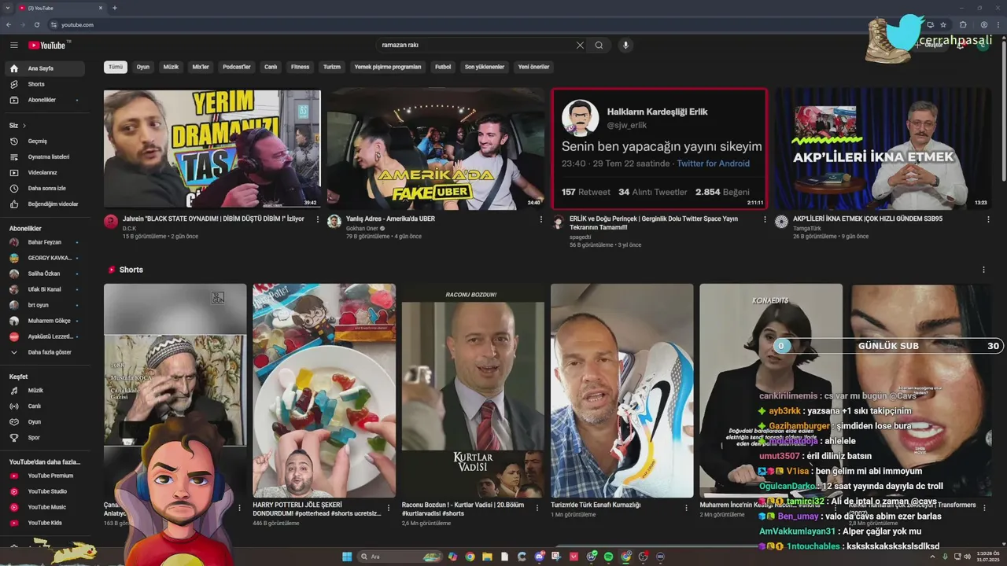1007x566 pixels.
Task: Open YouTube Premium link
Action: pyautogui.click(x=46, y=476)
